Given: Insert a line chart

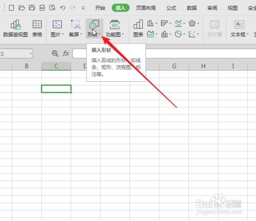Looking at the screenshot, I should [178, 23].
